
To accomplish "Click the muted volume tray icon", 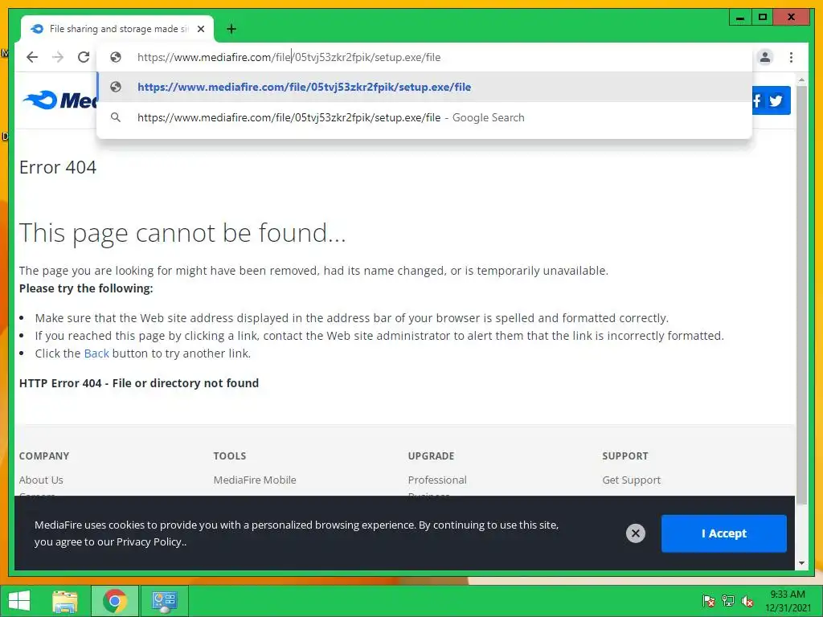I will pyautogui.click(x=747, y=601).
